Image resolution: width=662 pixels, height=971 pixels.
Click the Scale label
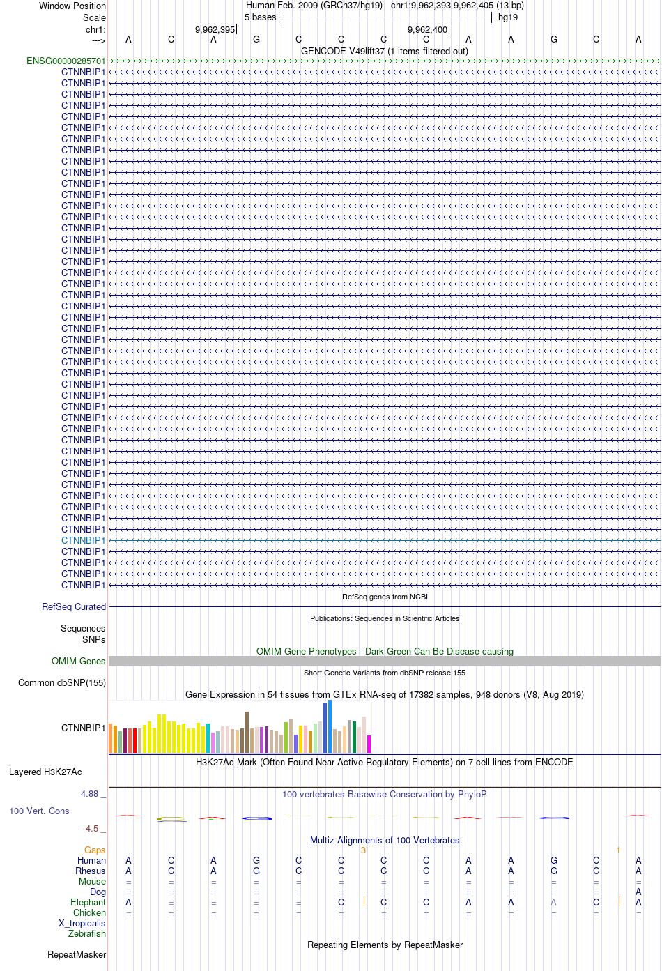(94, 17)
